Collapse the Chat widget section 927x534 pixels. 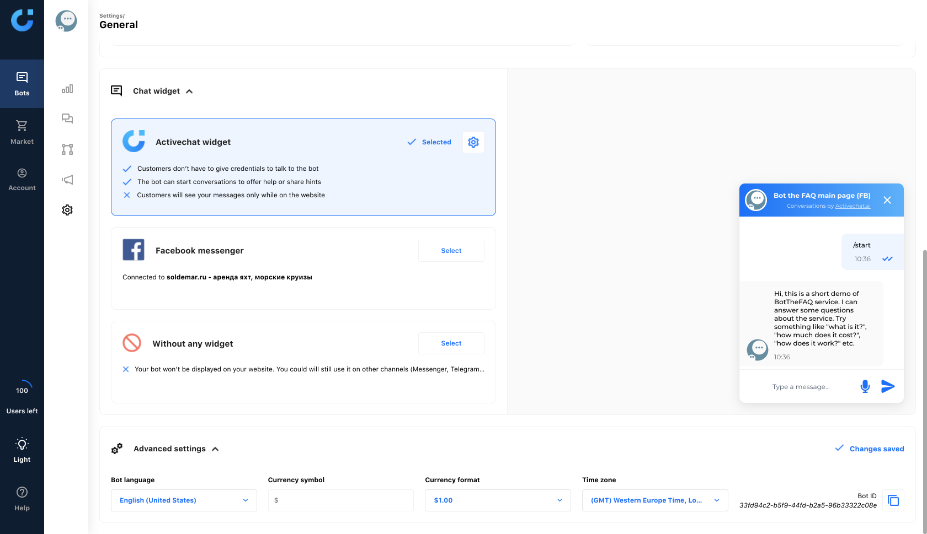(x=189, y=91)
